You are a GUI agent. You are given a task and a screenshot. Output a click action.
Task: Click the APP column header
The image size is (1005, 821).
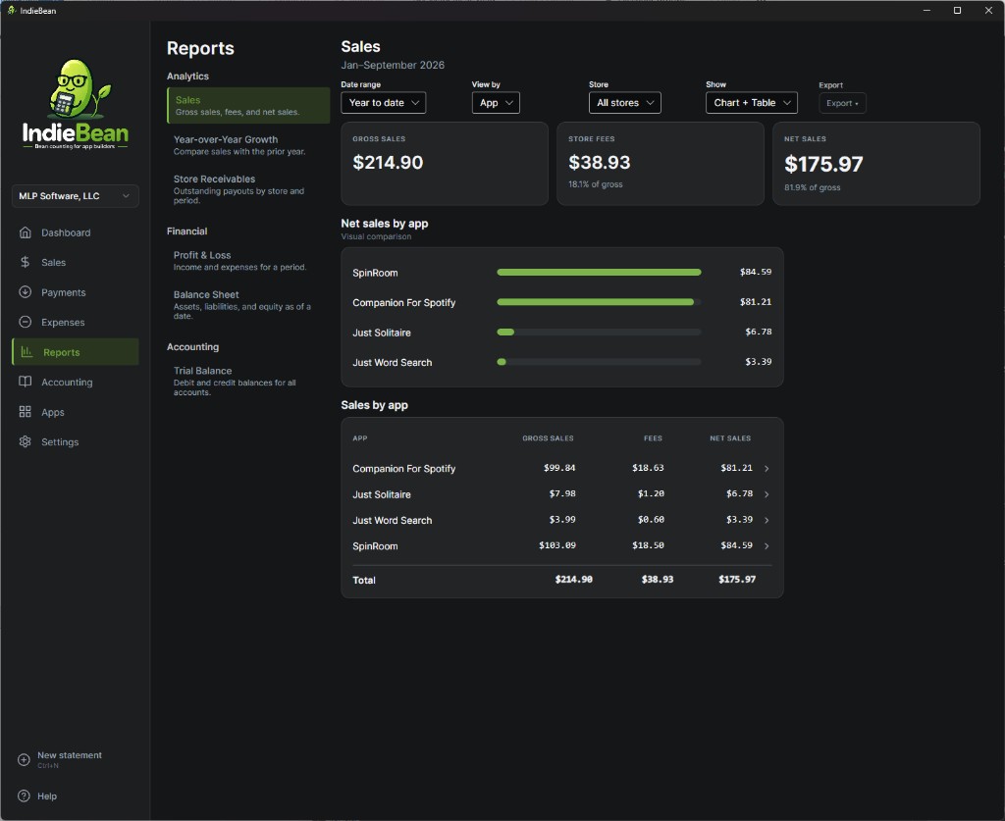pyautogui.click(x=359, y=438)
